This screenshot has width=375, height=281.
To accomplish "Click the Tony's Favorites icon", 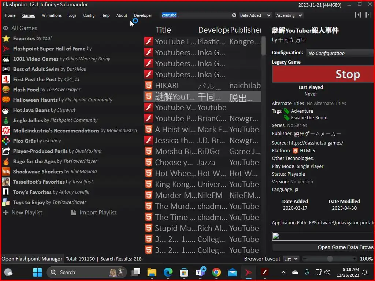I will [6, 192].
